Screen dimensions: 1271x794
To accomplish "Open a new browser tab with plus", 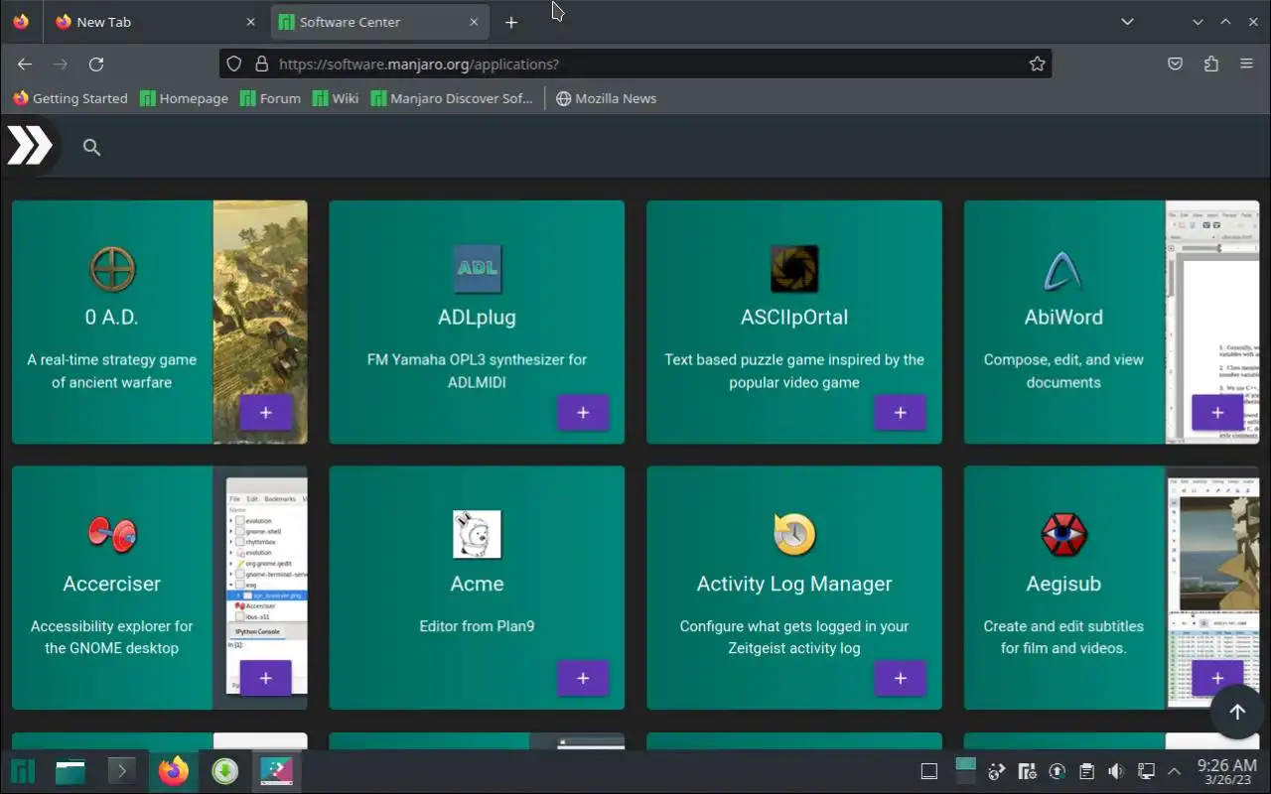I will click(x=511, y=22).
